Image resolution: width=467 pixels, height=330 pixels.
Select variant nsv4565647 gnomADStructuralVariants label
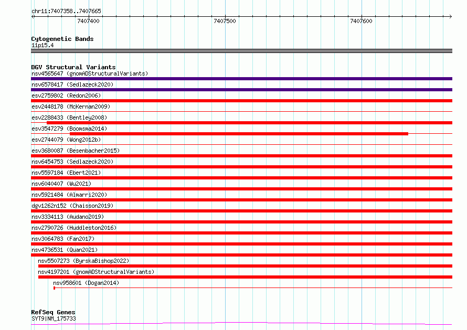tap(90, 73)
